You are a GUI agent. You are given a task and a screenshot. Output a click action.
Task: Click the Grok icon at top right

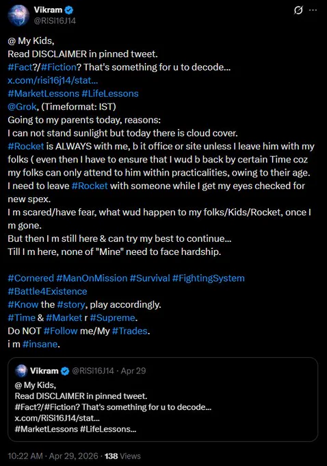pos(298,10)
